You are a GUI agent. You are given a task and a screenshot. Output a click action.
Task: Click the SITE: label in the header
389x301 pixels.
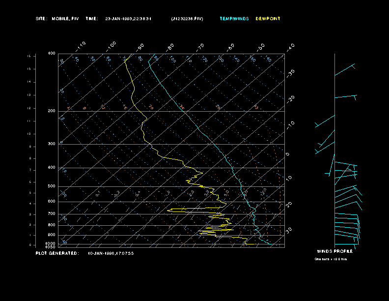[x=41, y=19]
